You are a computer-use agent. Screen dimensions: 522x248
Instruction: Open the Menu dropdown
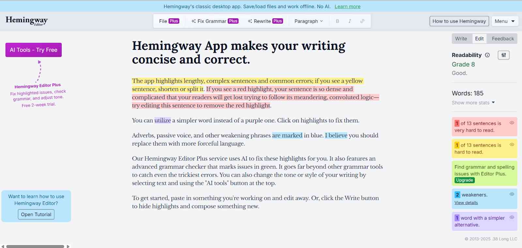coord(505,21)
